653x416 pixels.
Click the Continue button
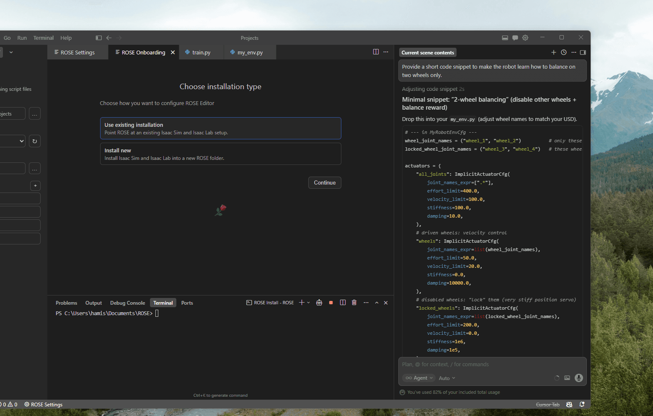[325, 182]
